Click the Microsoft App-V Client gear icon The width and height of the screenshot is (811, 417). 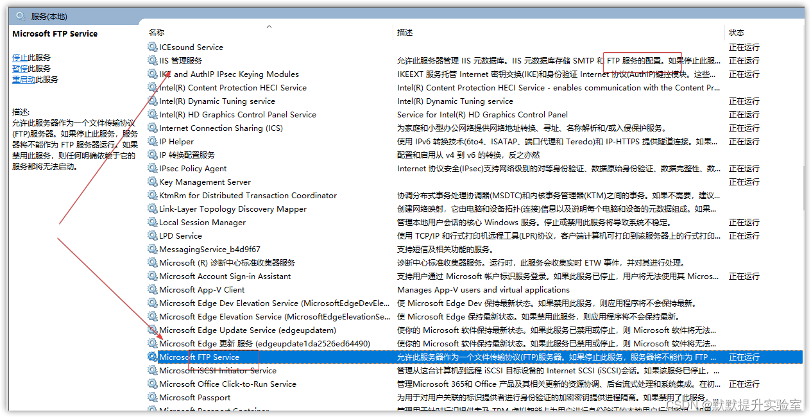[152, 289]
